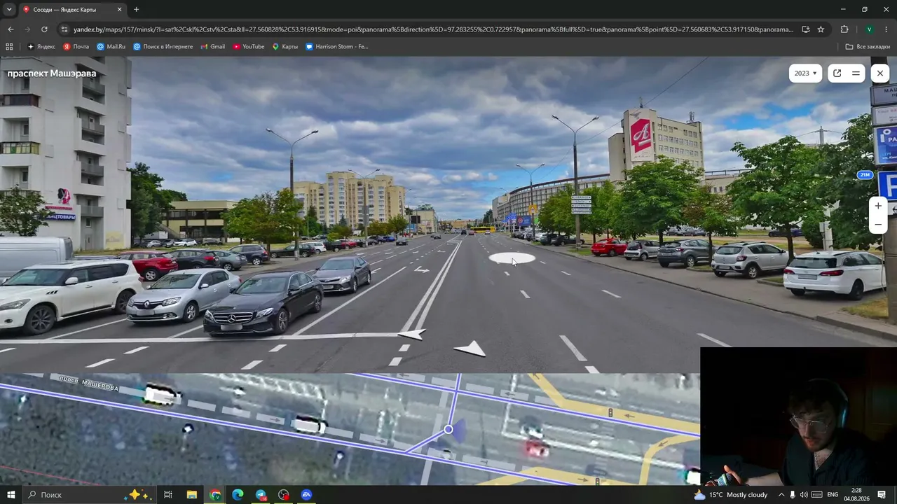The image size is (897, 504).
Task: Click the panorama position dot on the mini map
Action: [x=448, y=429]
